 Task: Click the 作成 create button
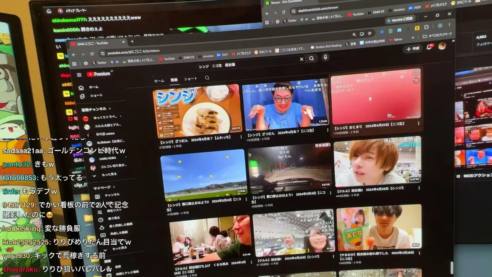[413, 49]
